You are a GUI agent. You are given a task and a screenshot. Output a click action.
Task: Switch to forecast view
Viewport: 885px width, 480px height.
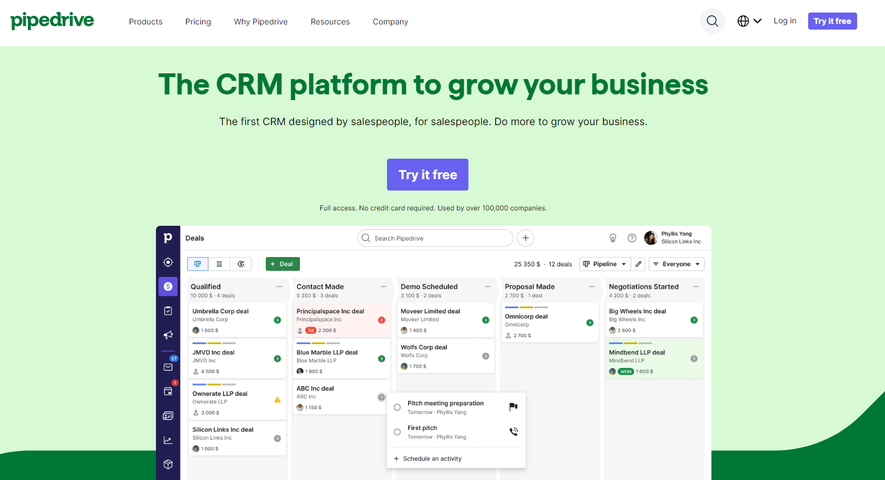[x=241, y=264]
